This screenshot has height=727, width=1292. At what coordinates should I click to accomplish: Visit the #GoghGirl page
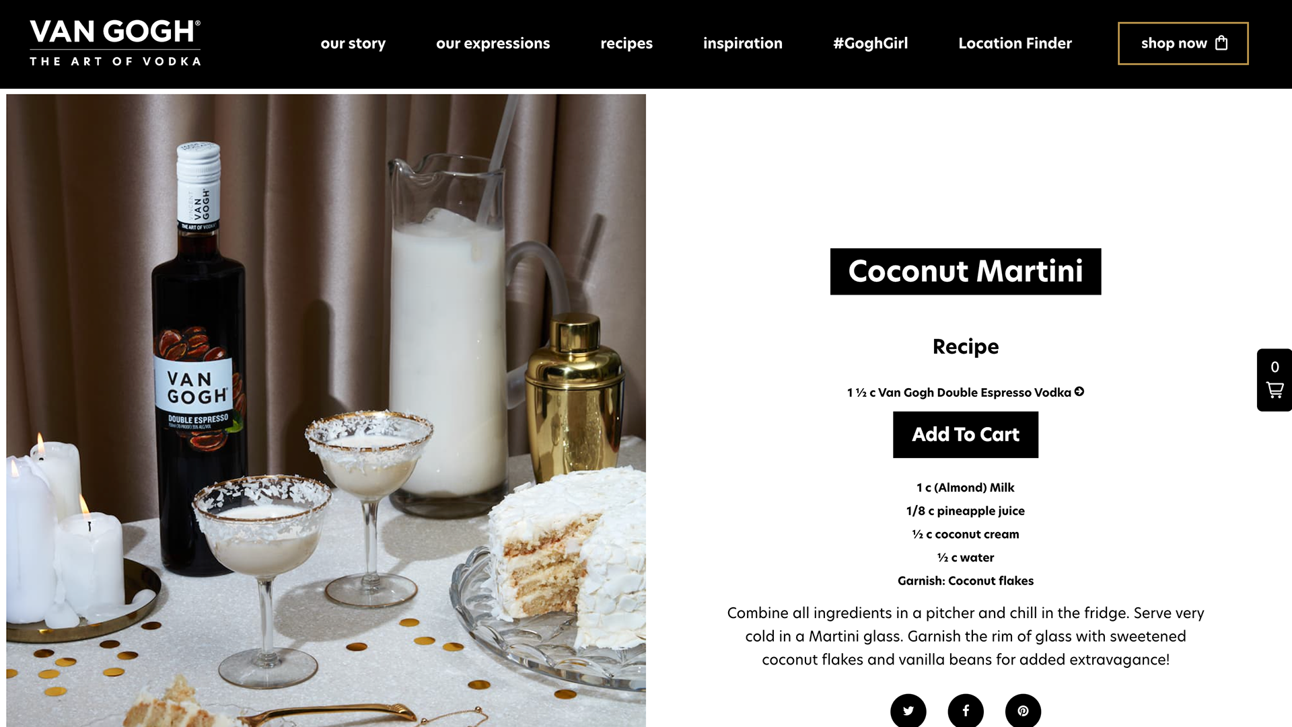(871, 43)
